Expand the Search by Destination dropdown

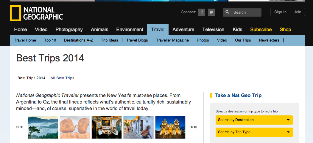point(254,120)
